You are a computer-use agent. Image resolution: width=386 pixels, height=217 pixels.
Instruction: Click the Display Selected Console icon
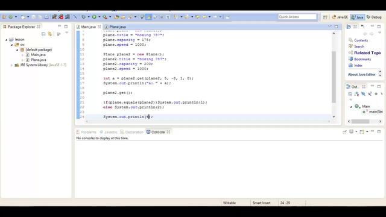(351, 131)
